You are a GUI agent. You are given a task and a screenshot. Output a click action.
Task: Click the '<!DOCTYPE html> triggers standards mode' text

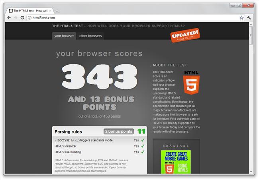coord(84,140)
